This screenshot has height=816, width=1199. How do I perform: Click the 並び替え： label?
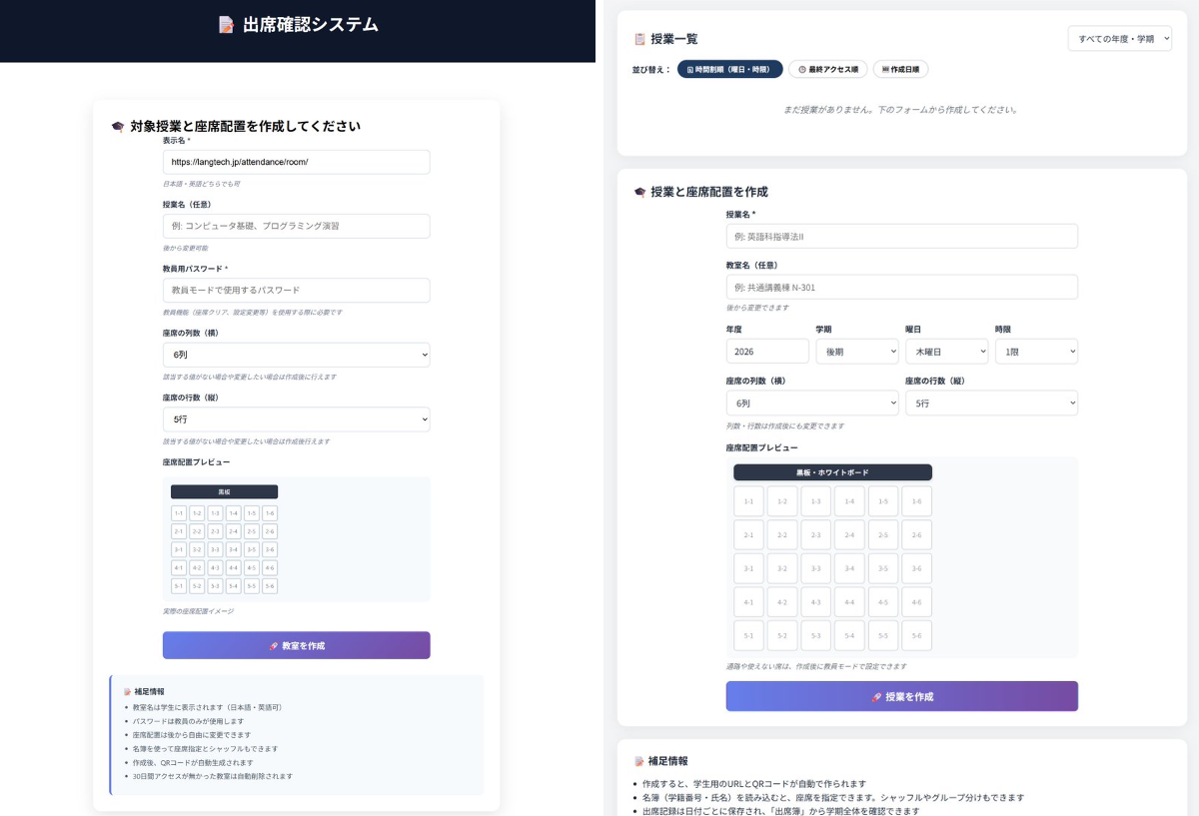point(650,70)
